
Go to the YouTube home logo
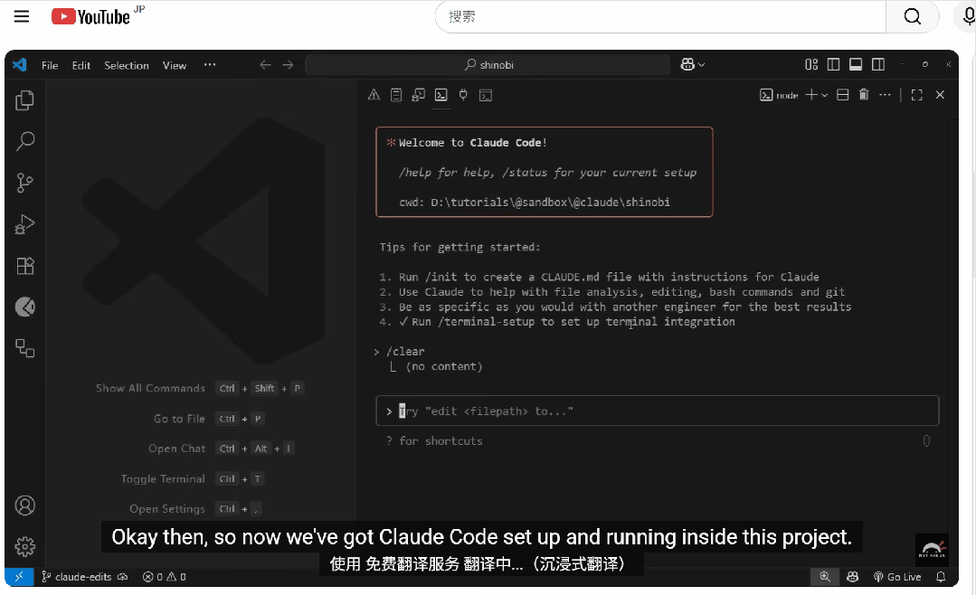pyautogui.click(x=90, y=16)
